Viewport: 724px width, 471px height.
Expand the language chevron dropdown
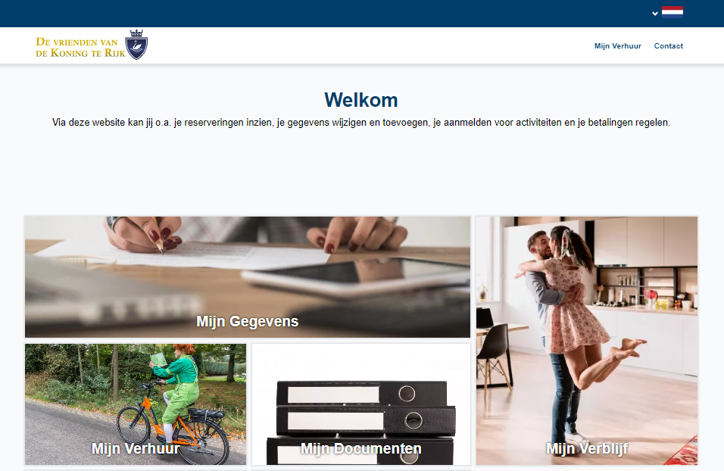pos(655,14)
